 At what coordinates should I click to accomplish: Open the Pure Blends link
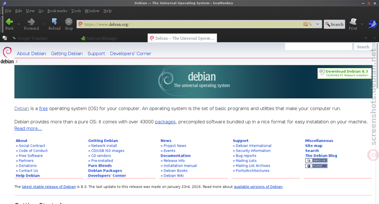[x=100, y=166]
